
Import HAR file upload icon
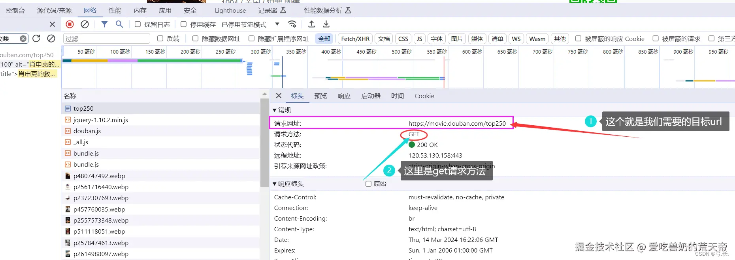[x=311, y=24]
